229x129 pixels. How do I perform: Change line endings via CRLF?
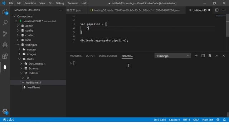[196, 120]
